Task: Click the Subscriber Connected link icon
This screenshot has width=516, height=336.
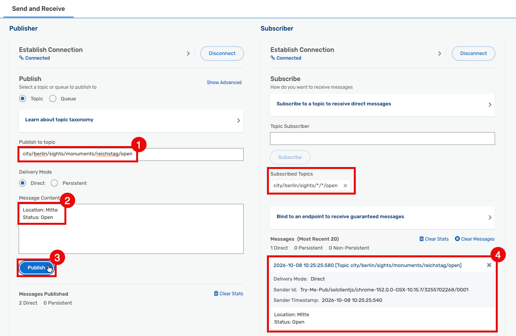Action: tap(273, 58)
